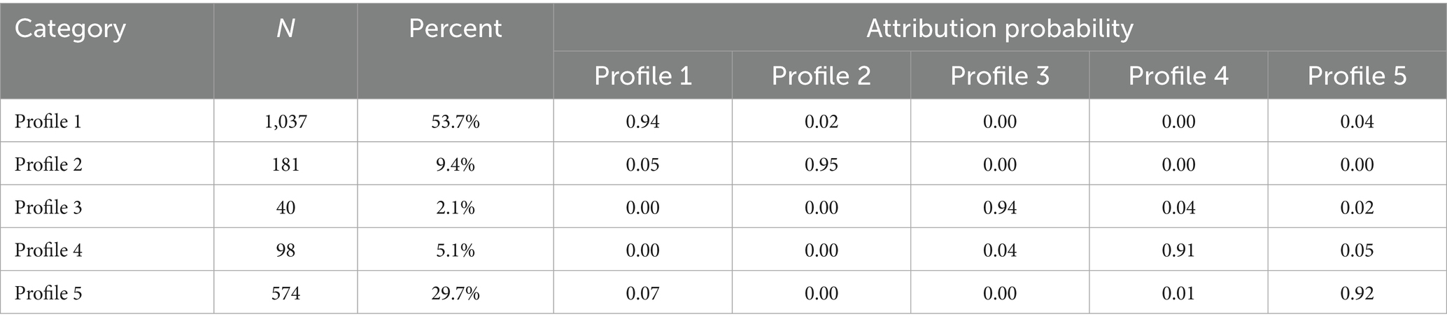
Task: Select the Profile 3 row label
Action: pos(48,207)
